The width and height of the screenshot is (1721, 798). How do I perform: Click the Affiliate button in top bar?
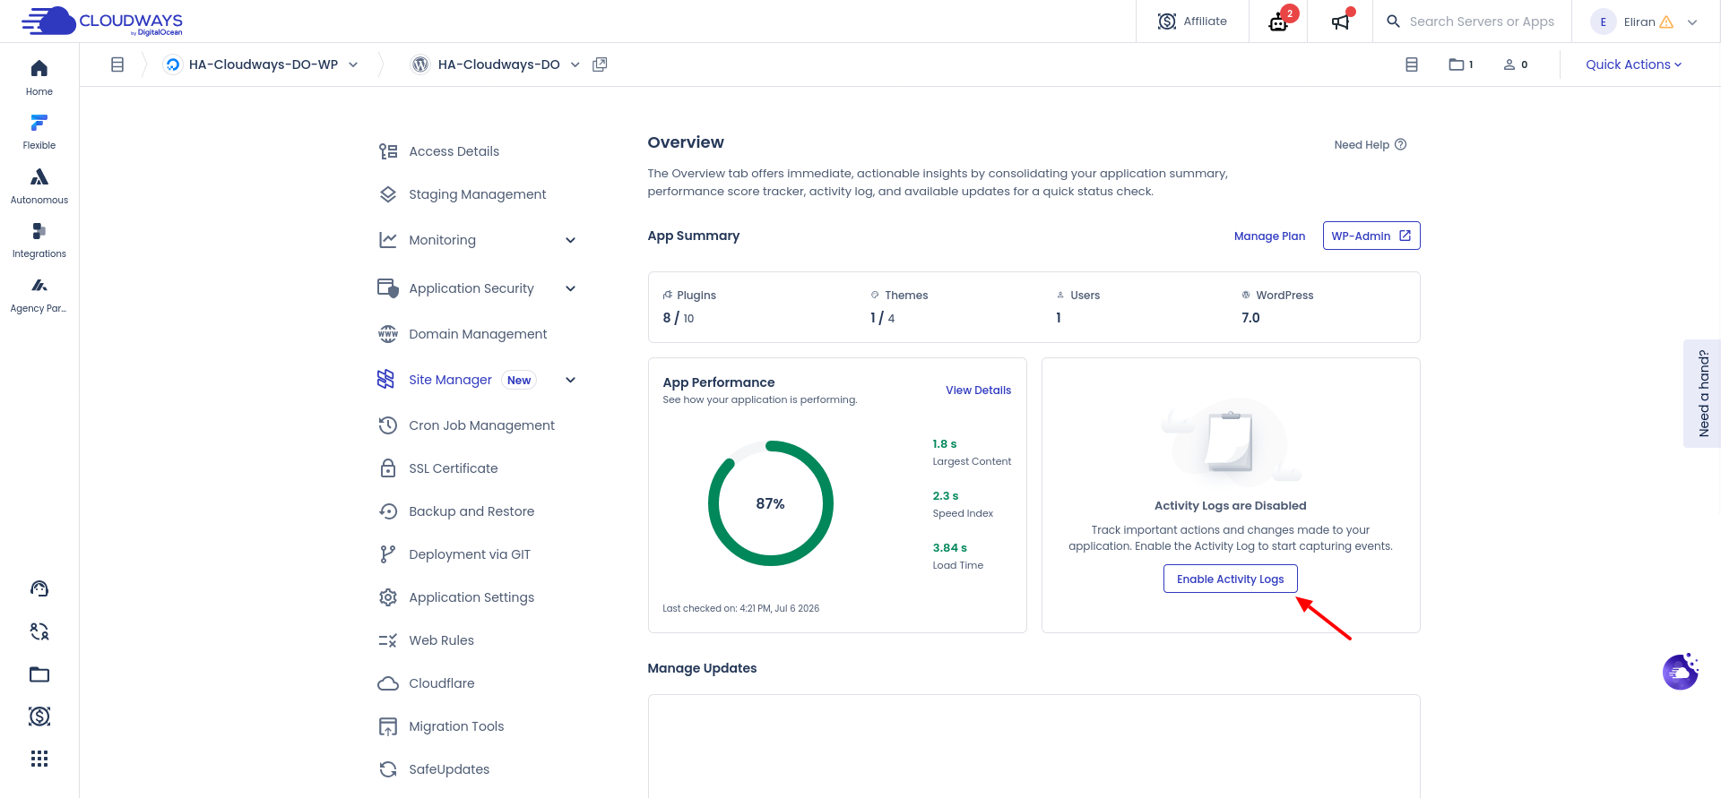pyautogui.click(x=1192, y=21)
